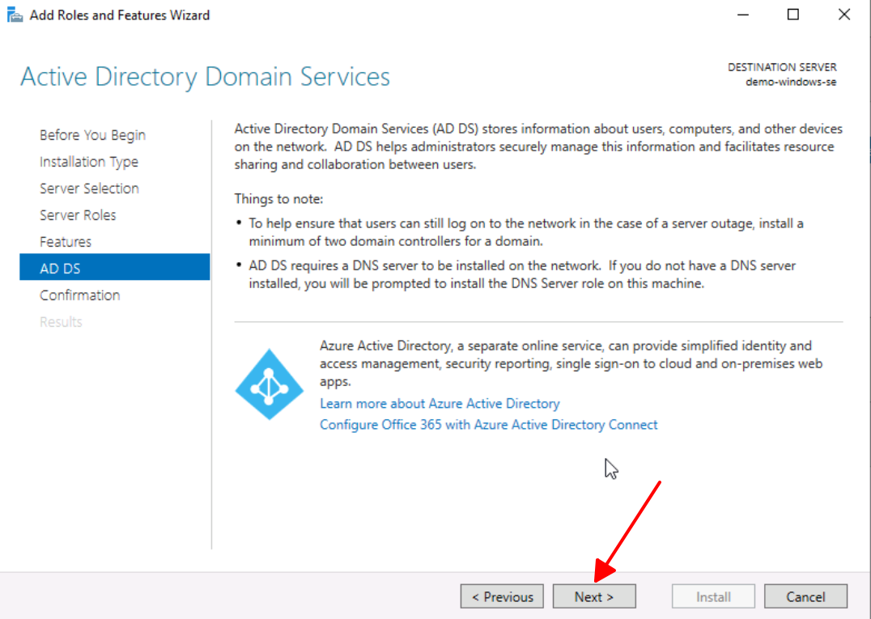Go back with the Previous button
871x619 pixels.
(x=502, y=597)
